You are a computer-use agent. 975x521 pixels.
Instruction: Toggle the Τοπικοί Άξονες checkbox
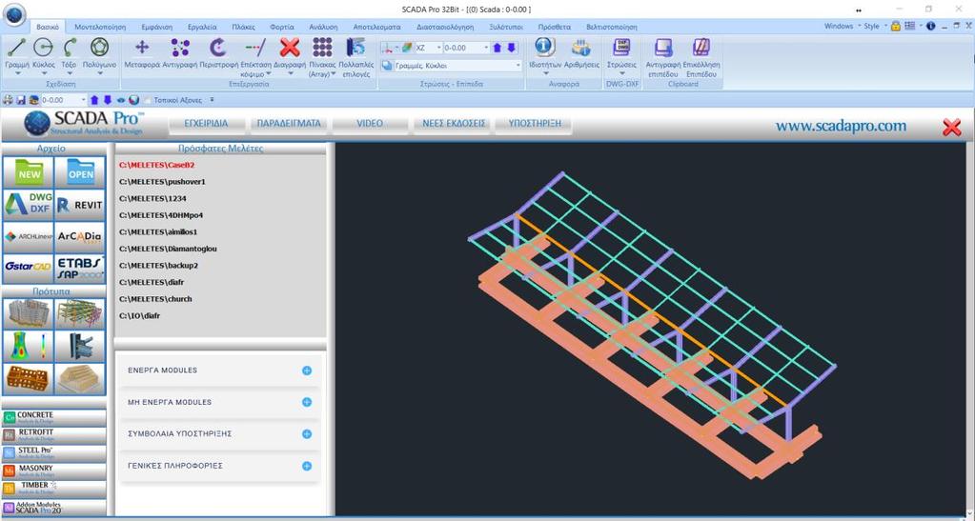click(148, 100)
